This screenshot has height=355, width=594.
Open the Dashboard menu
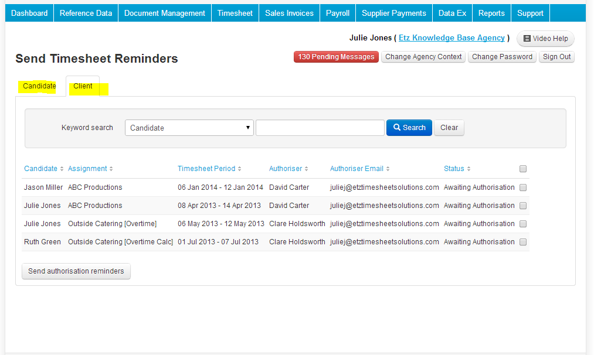pos(29,13)
